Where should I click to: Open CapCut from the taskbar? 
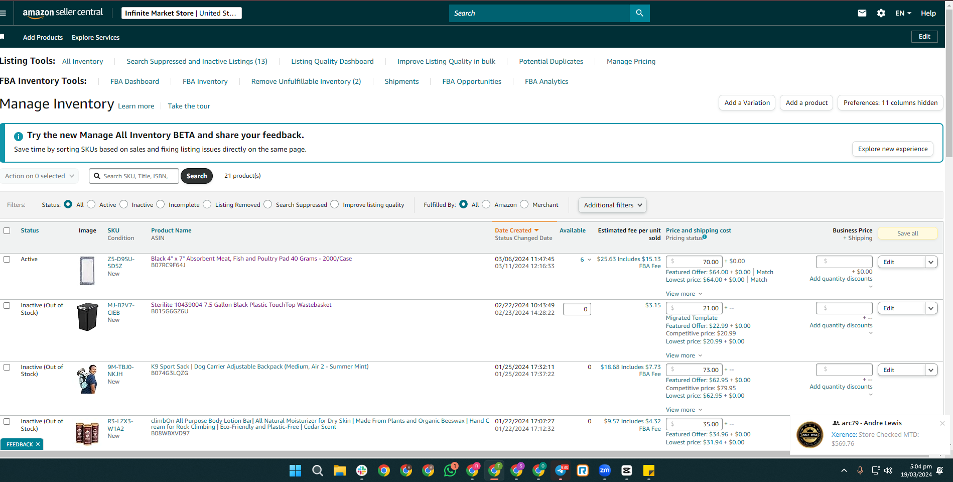coord(627,470)
